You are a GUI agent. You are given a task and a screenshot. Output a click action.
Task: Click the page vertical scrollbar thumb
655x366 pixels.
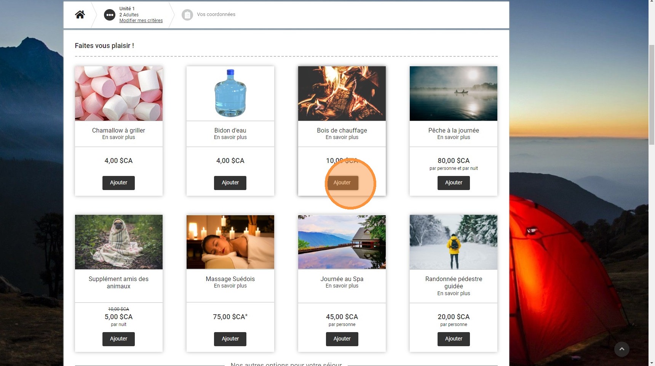click(652, 94)
